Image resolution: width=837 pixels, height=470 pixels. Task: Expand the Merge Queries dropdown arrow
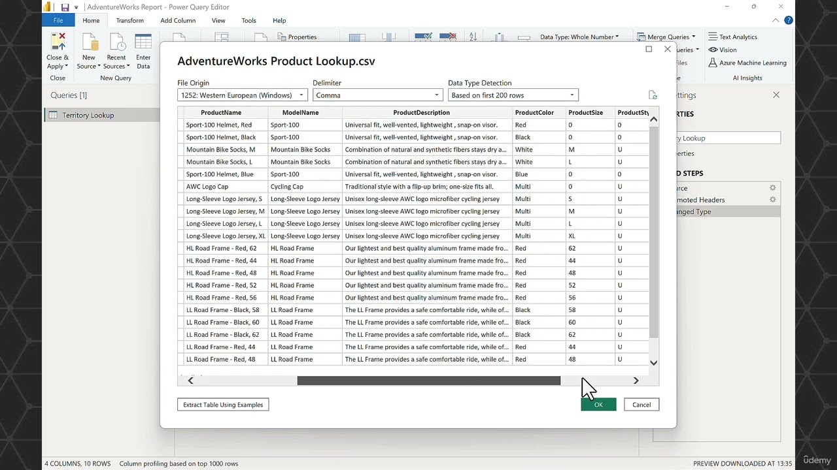693,37
